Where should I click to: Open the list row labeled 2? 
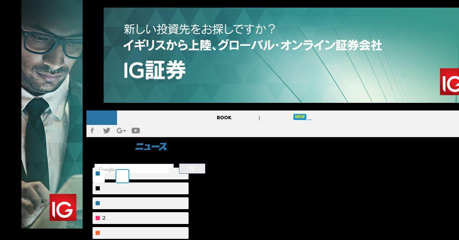[x=140, y=218]
